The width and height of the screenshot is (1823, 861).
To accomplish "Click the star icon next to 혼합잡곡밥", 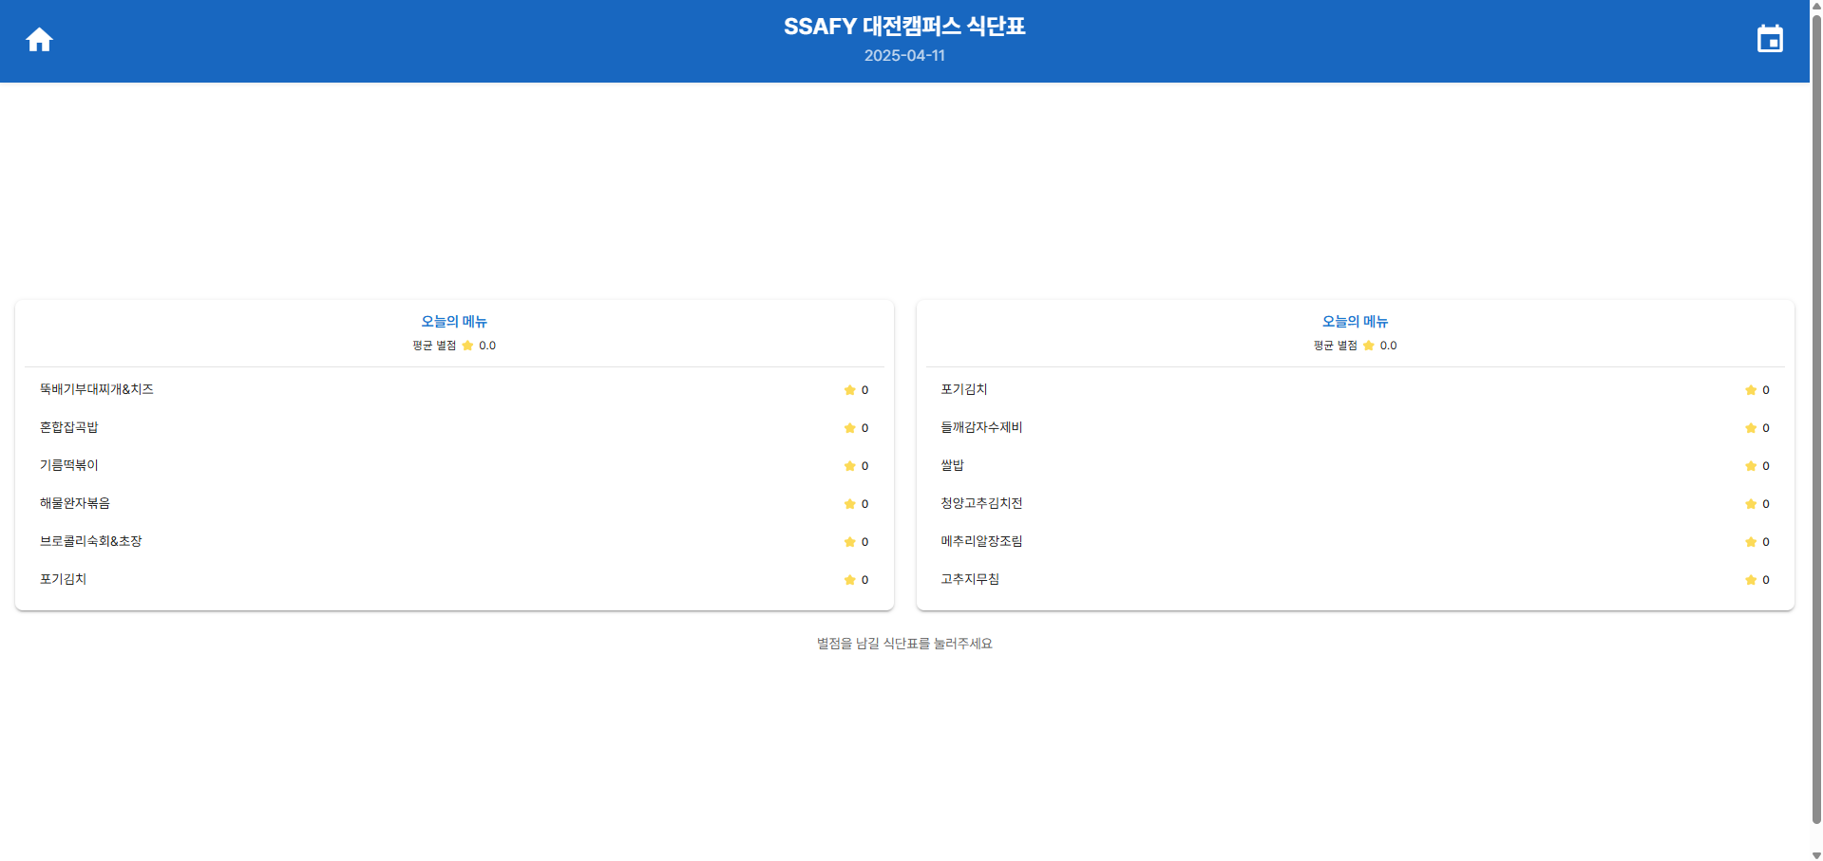I will 849,428.
